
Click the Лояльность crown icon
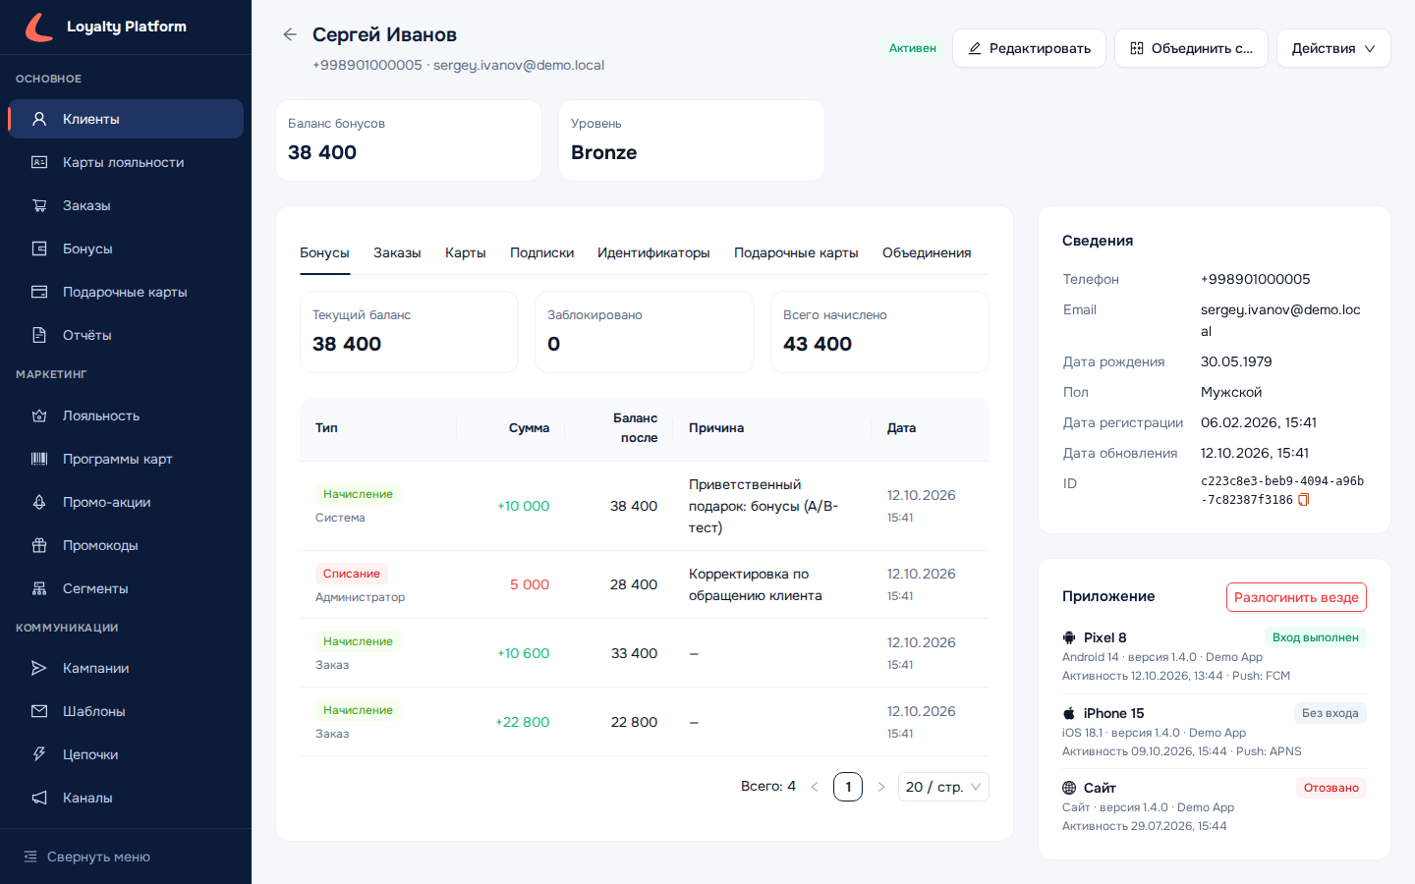click(39, 415)
